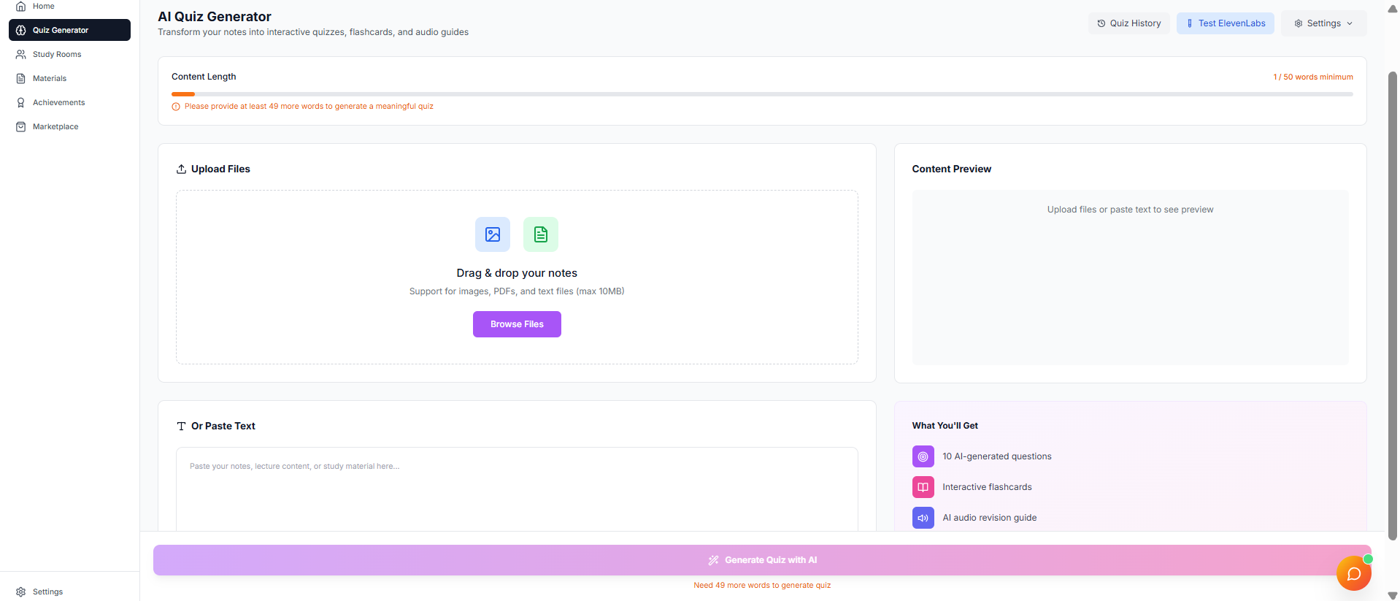The width and height of the screenshot is (1400, 601).
Task: Click the Content Length progress bar
Action: tap(762, 94)
